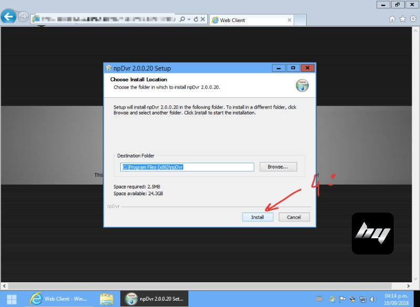The height and width of the screenshot is (307, 420).
Task: Click the Install button
Action: (257, 217)
